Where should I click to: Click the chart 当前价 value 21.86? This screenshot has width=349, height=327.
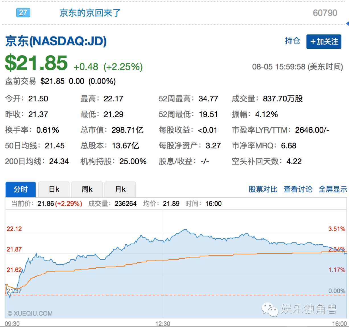(x=46, y=204)
